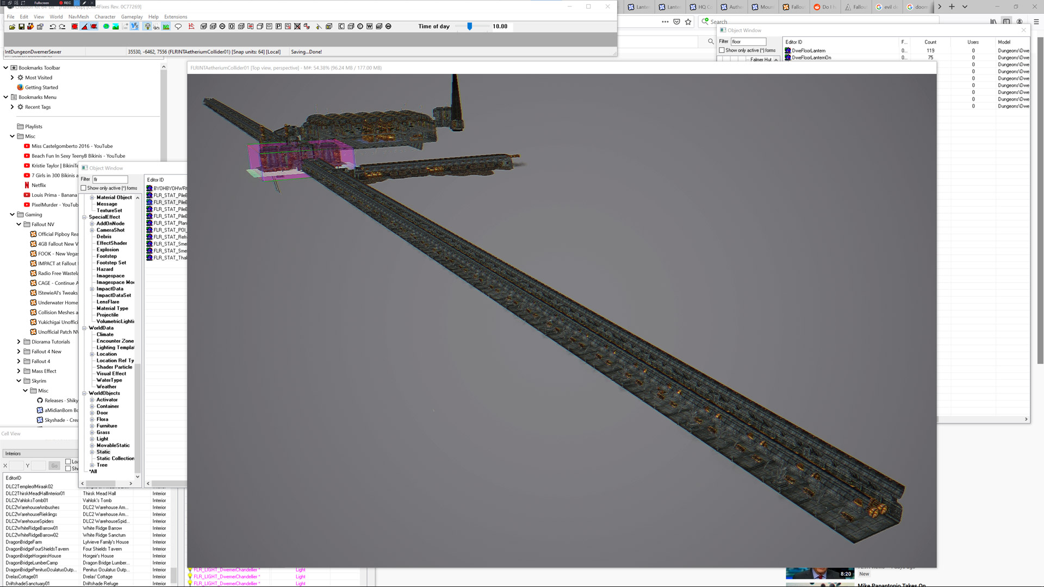
Task: Click the boxed P toolbar icon
Action: [x=278, y=27]
